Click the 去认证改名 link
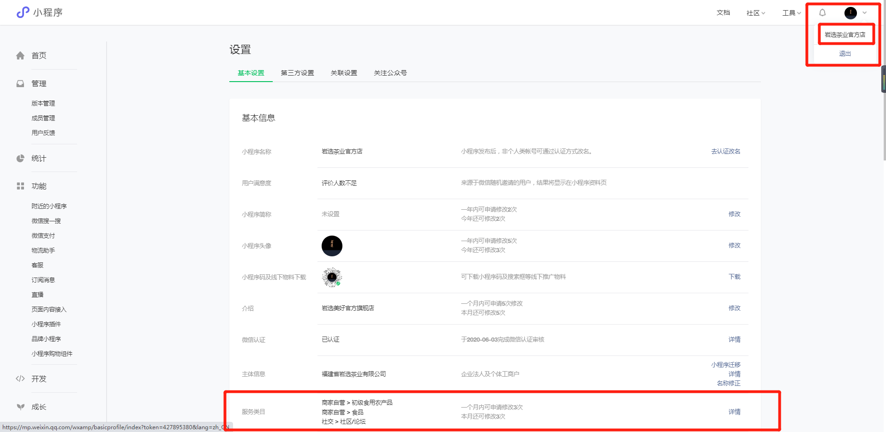886x432 pixels. click(x=726, y=151)
